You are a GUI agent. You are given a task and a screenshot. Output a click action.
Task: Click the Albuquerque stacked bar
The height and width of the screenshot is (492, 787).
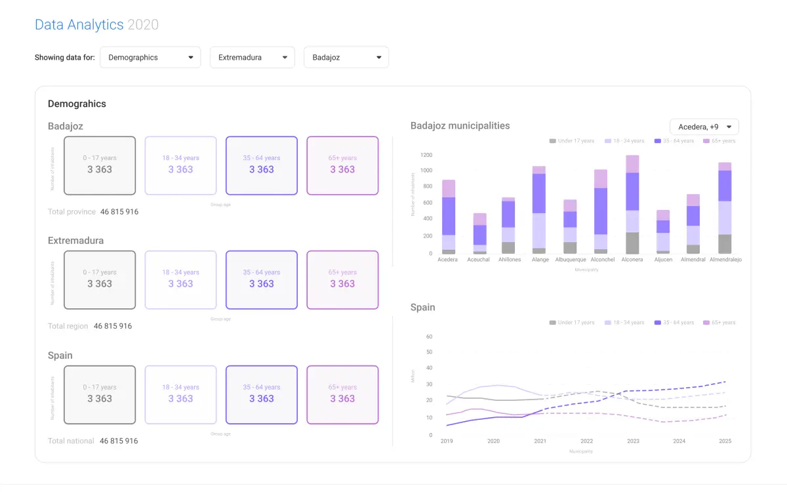click(570, 227)
